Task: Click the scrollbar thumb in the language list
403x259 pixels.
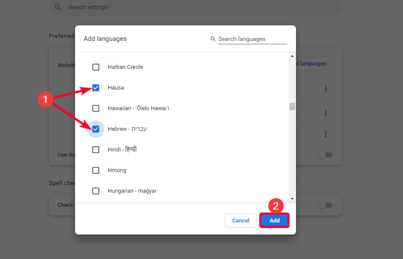Action: coord(292,106)
